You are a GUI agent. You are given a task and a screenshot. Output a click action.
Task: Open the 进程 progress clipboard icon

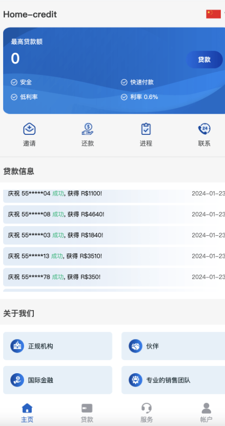coord(146,129)
